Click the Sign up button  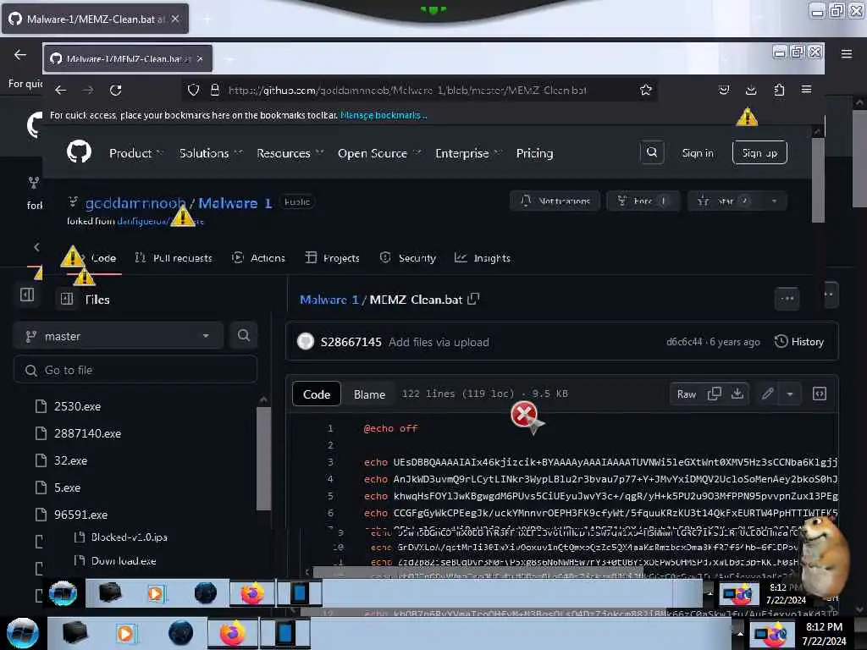point(759,152)
